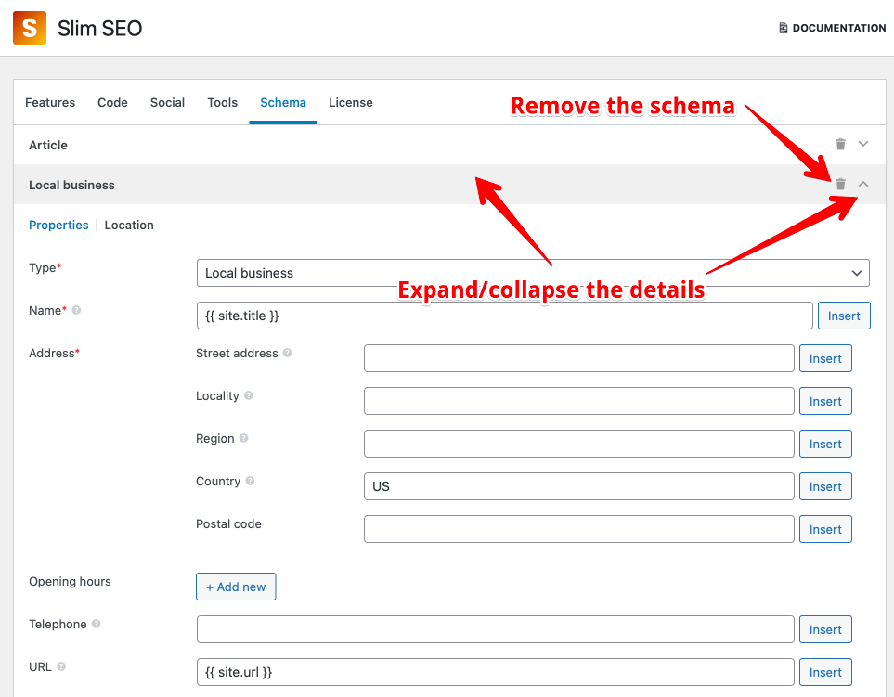The width and height of the screenshot is (894, 697).
Task: Click Insert for Postal code
Action: point(825,529)
